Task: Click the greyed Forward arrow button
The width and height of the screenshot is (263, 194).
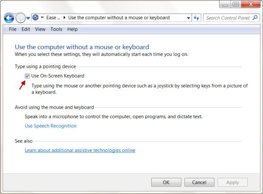Action: click(x=20, y=18)
